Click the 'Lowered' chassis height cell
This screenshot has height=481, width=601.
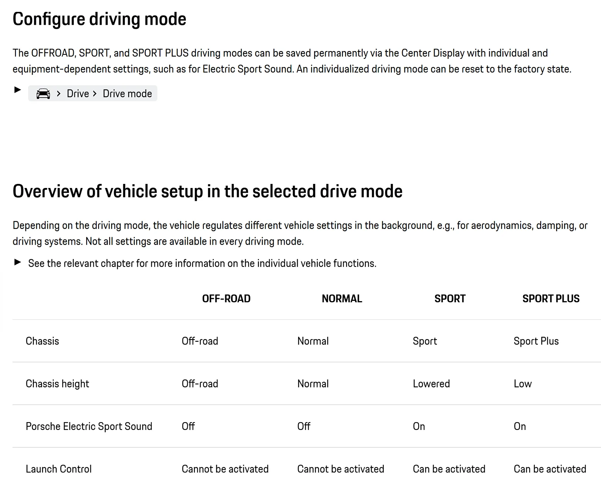point(431,384)
